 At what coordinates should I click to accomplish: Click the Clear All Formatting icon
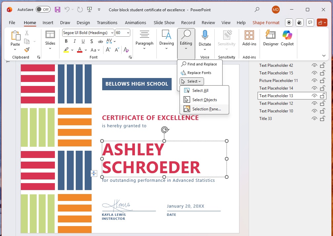[126, 50]
